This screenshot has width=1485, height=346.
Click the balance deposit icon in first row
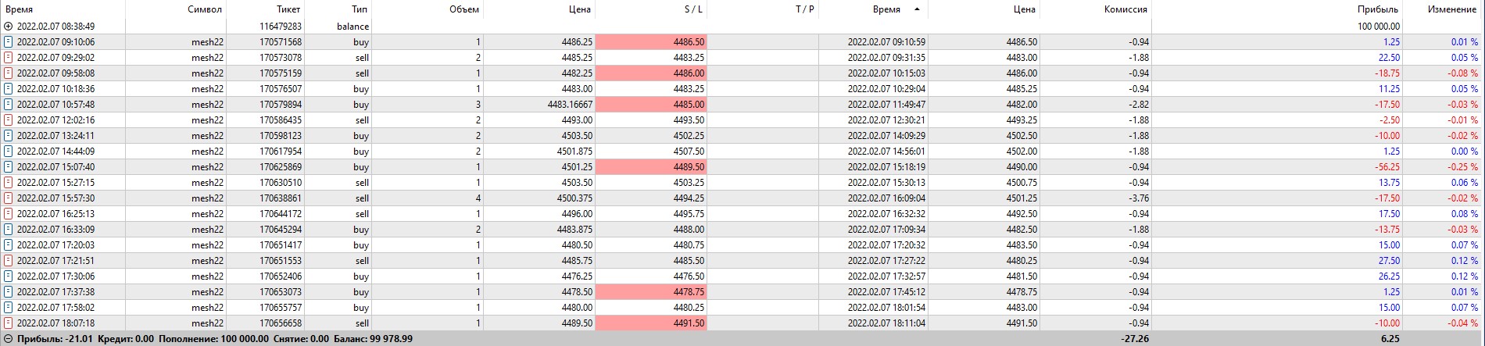8,27
